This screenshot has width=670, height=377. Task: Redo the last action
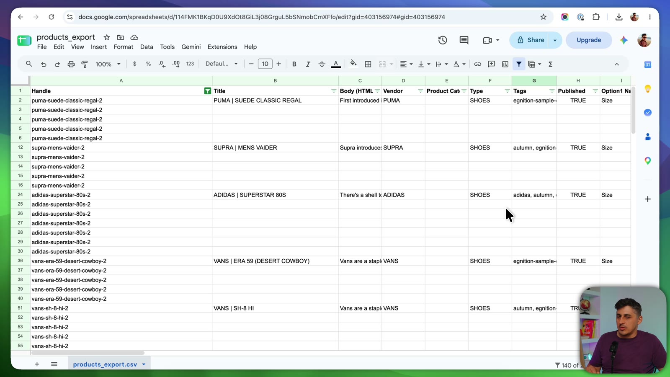tap(57, 64)
